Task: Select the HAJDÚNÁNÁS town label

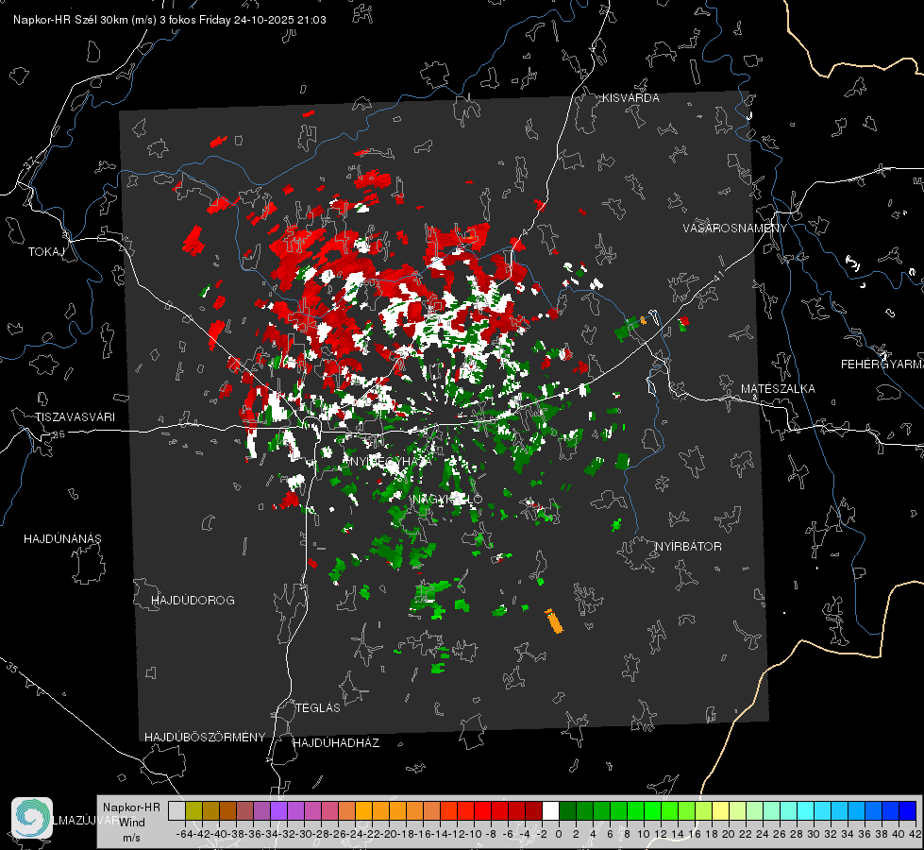Action: pos(62,539)
